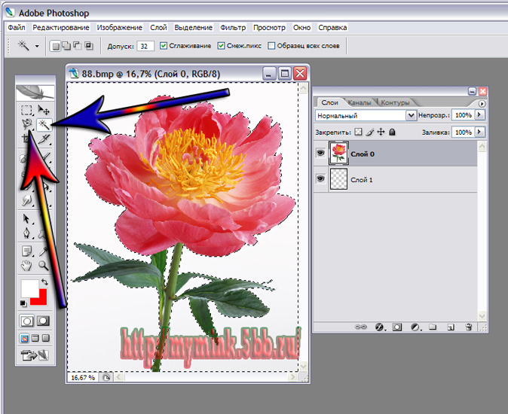The image size is (508, 414).
Task: Click the 16,67 % zoom field
Action: 83,377
